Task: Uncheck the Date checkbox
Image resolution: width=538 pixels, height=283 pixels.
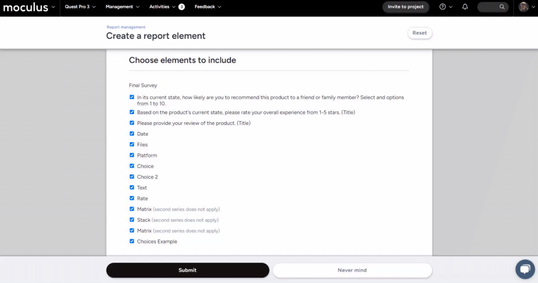Action: point(132,133)
